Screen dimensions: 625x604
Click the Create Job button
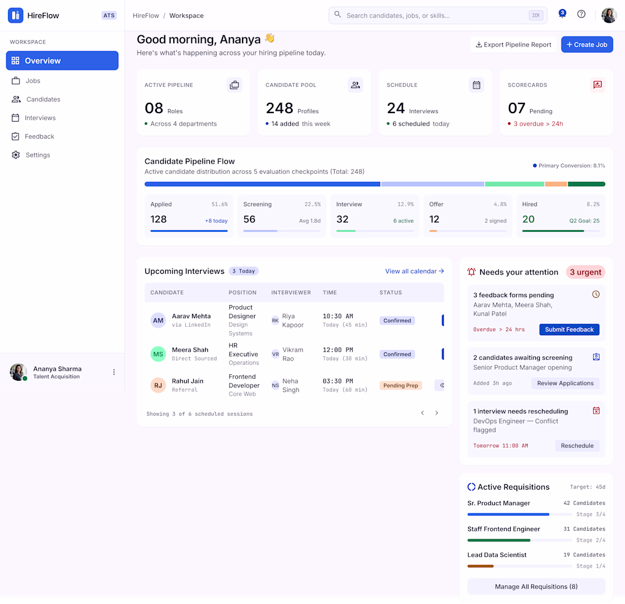[x=587, y=45]
